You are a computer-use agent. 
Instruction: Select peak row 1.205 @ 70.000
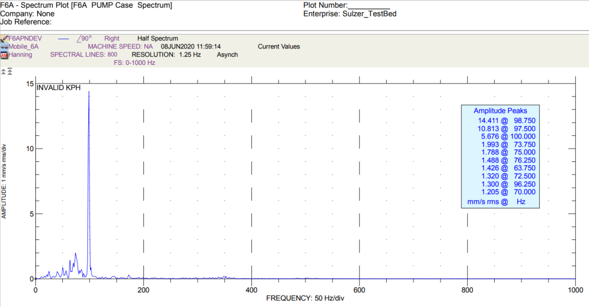(508, 192)
